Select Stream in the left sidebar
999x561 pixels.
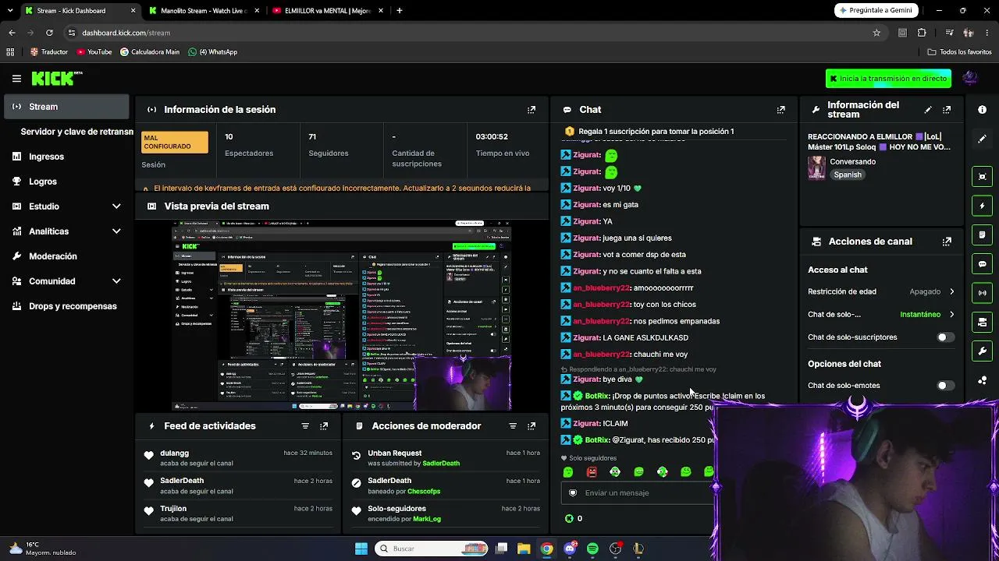tap(66, 107)
